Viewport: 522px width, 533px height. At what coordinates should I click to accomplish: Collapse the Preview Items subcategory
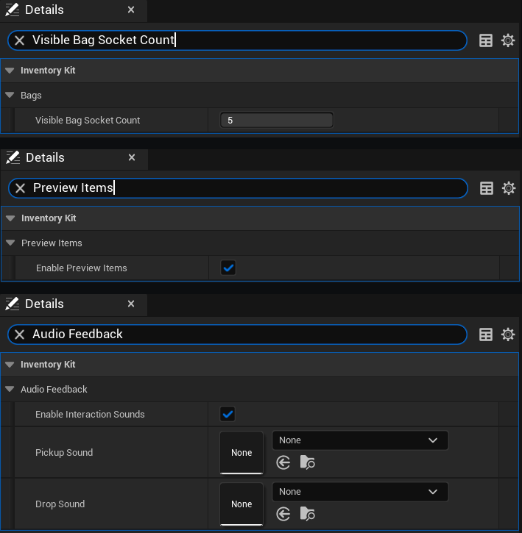pyautogui.click(x=10, y=243)
